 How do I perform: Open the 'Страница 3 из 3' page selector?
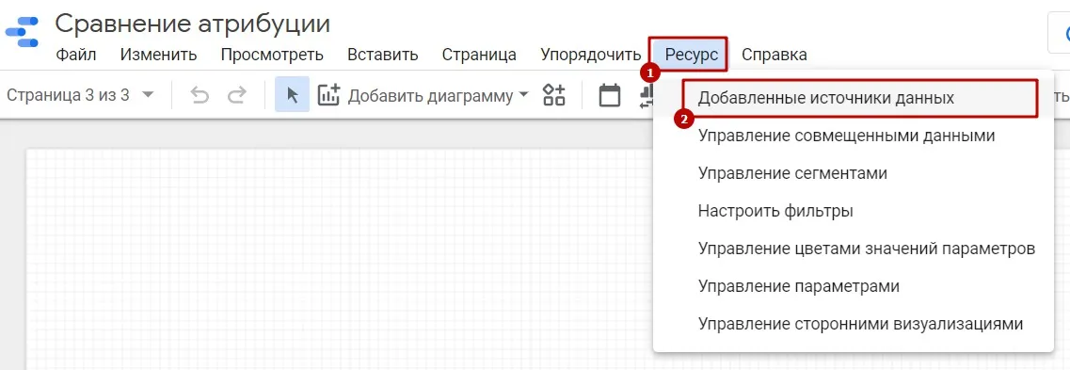(x=81, y=95)
